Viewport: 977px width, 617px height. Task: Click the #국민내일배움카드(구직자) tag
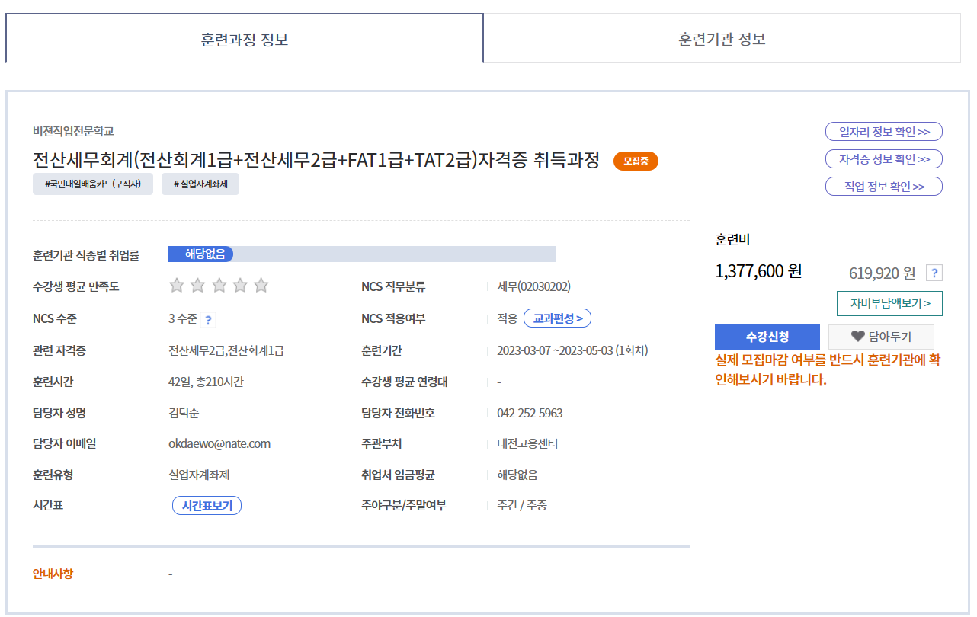[x=93, y=184]
